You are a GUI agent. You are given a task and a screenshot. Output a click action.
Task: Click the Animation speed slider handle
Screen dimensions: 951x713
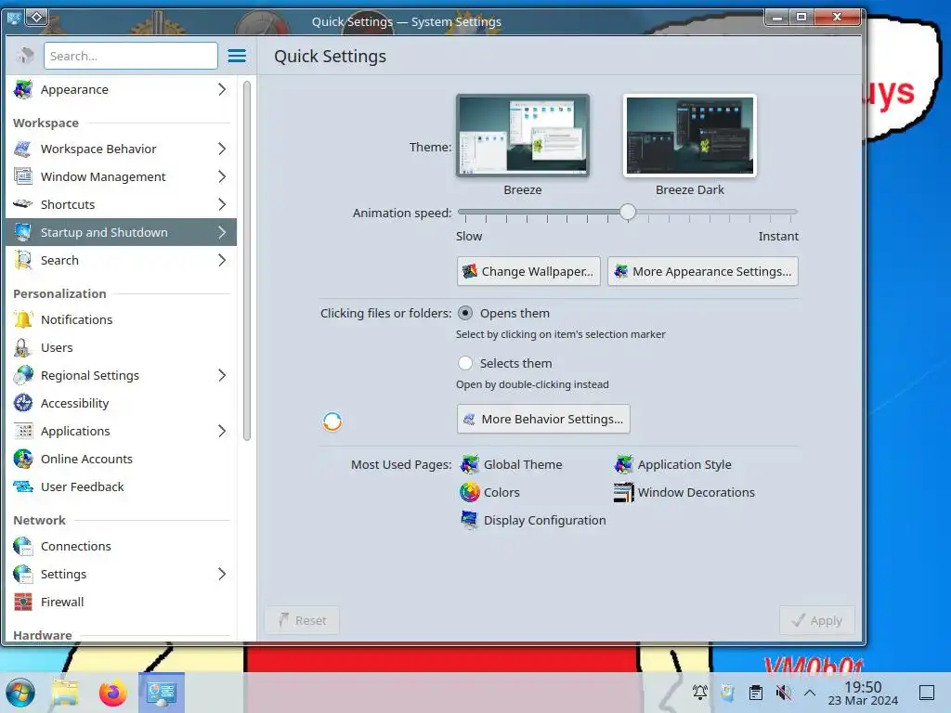628,212
